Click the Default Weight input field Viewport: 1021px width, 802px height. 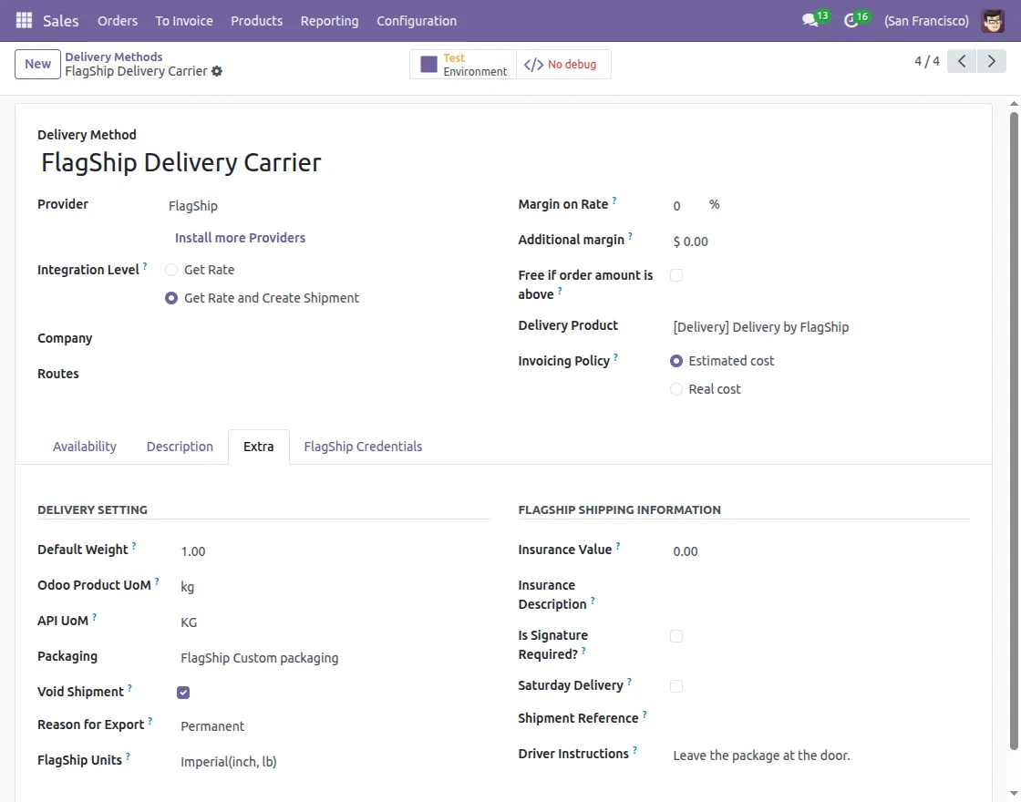(x=192, y=550)
